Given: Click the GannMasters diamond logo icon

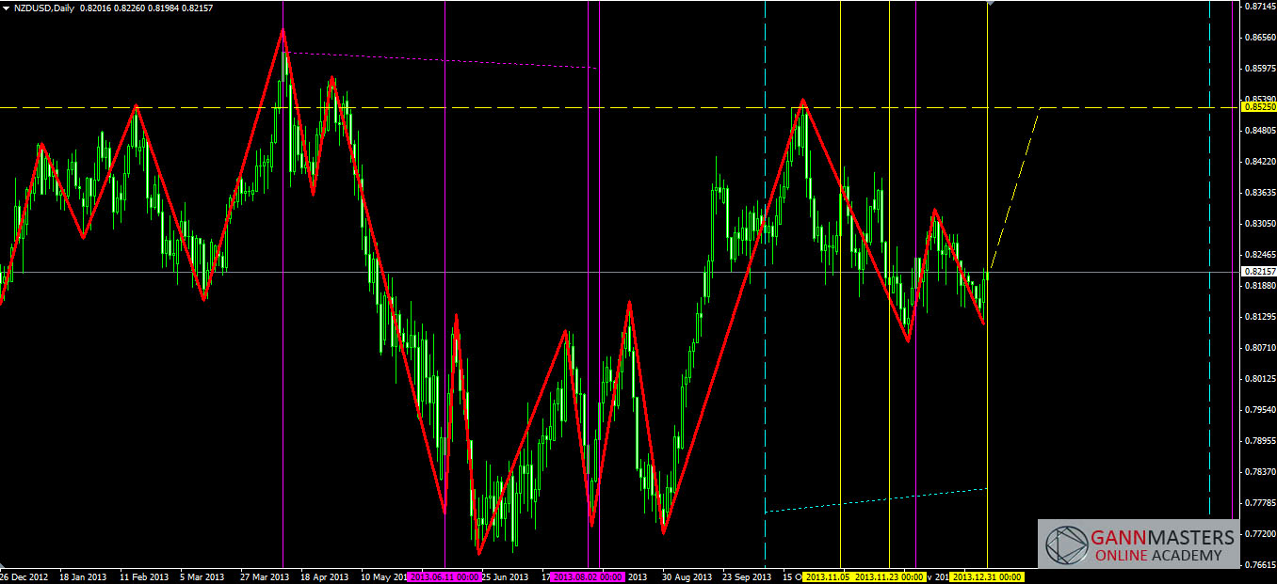Looking at the screenshot, I should point(1065,545).
